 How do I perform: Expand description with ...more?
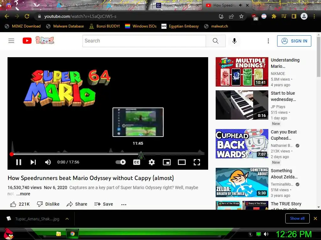pos(23,194)
